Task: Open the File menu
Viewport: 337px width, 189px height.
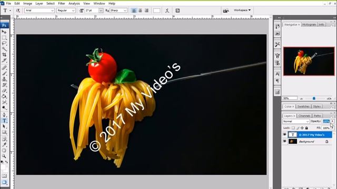Action: (8, 4)
